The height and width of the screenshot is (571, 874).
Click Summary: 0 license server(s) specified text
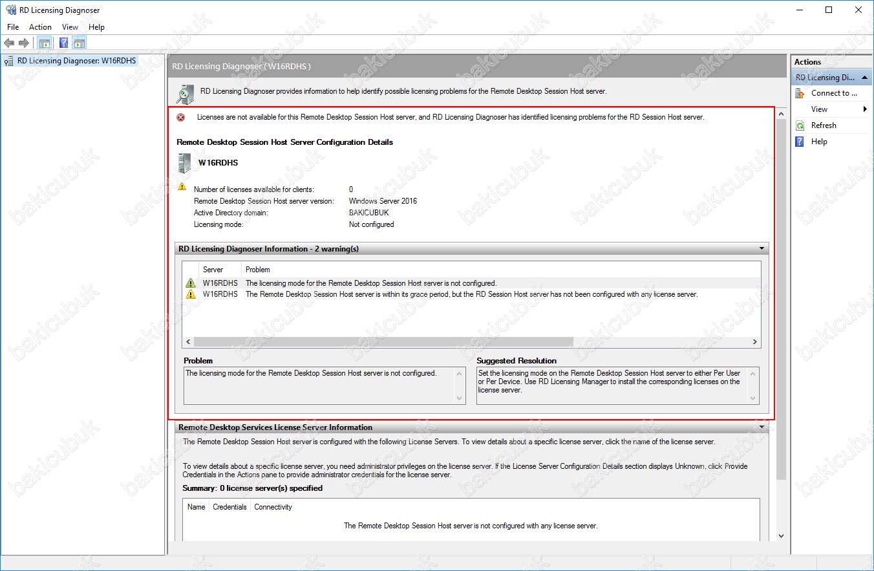(252, 488)
